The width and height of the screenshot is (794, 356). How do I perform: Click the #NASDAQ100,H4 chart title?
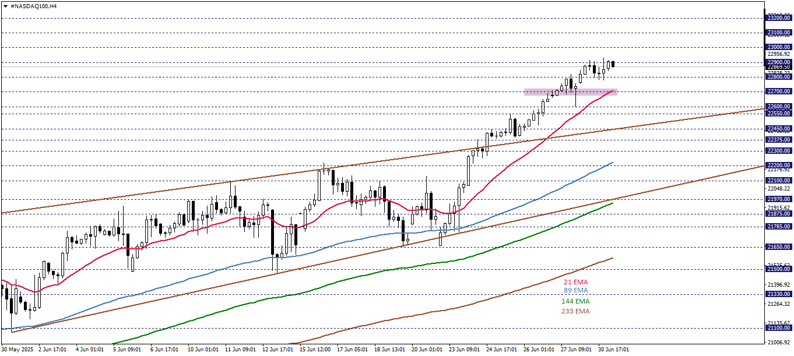tap(33, 6)
